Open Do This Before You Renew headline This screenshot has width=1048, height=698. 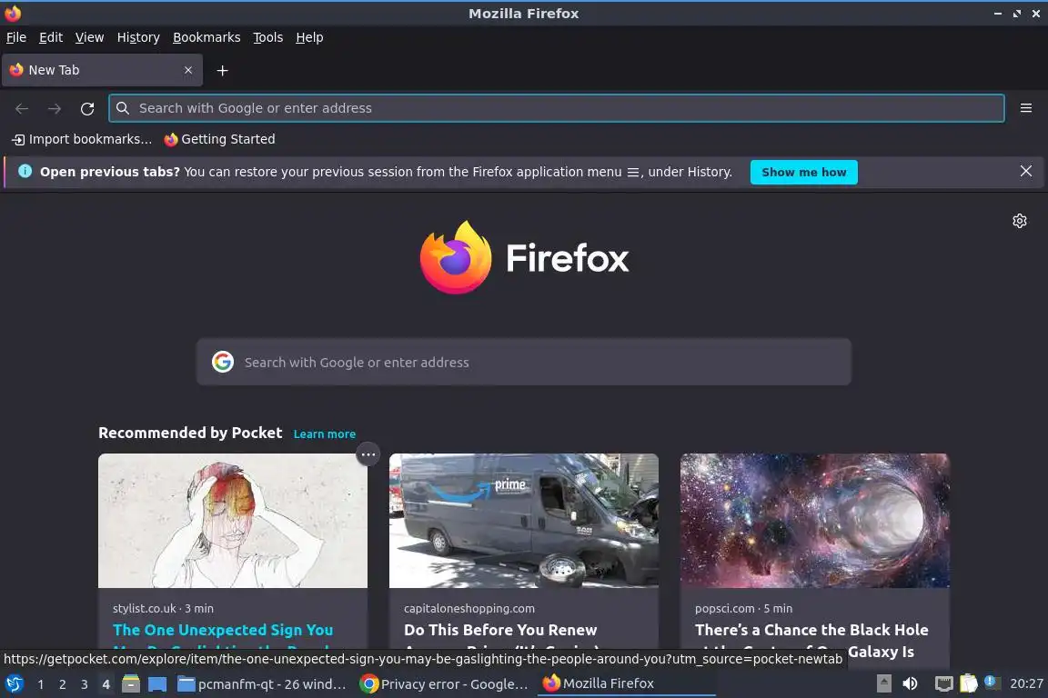500,630
